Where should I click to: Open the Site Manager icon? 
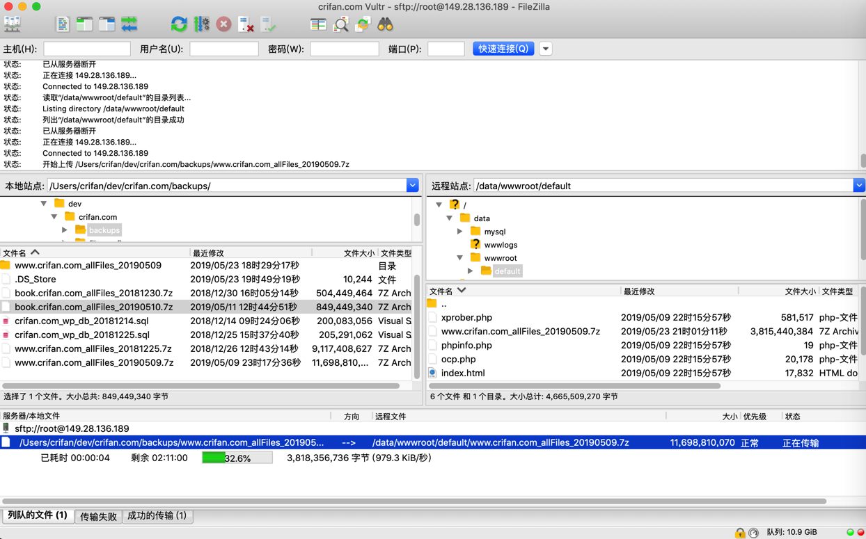tap(13, 24)
